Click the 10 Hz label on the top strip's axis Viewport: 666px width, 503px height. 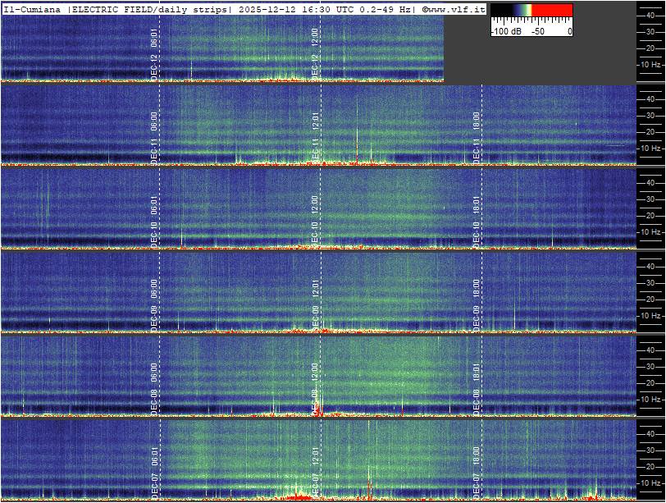pos(651,64)
